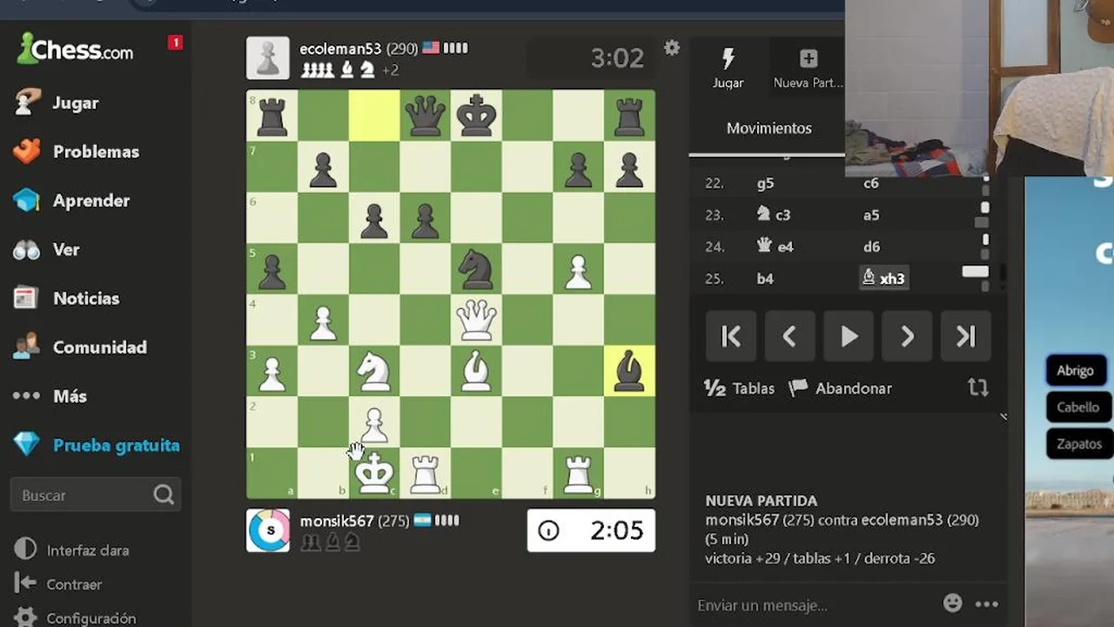Open chat options three-dots menu
Image resolution: width=1114 pixels, height=627 pixels.
tap(986, 603)
